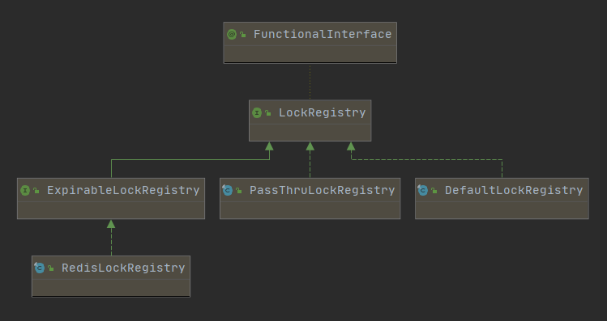This screenshot has width=607, height=321.
Task: Click the interface icon beside LockRegistry
Action: (257, 112)
